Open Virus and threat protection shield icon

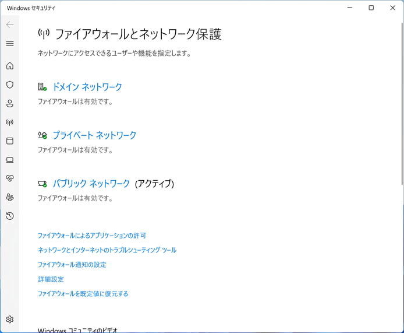(10, 85)
